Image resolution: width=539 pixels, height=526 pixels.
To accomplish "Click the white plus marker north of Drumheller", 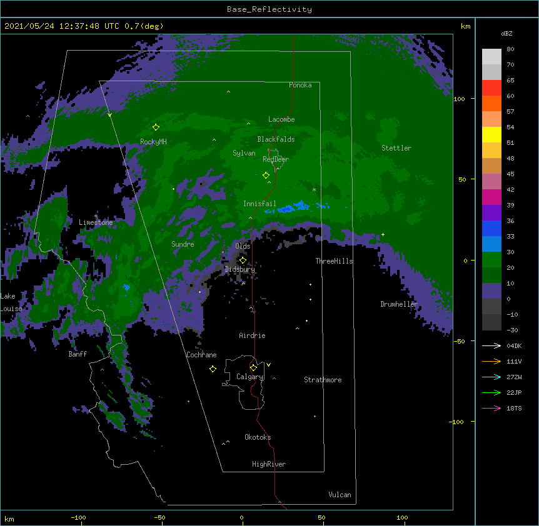I will 383,234.
